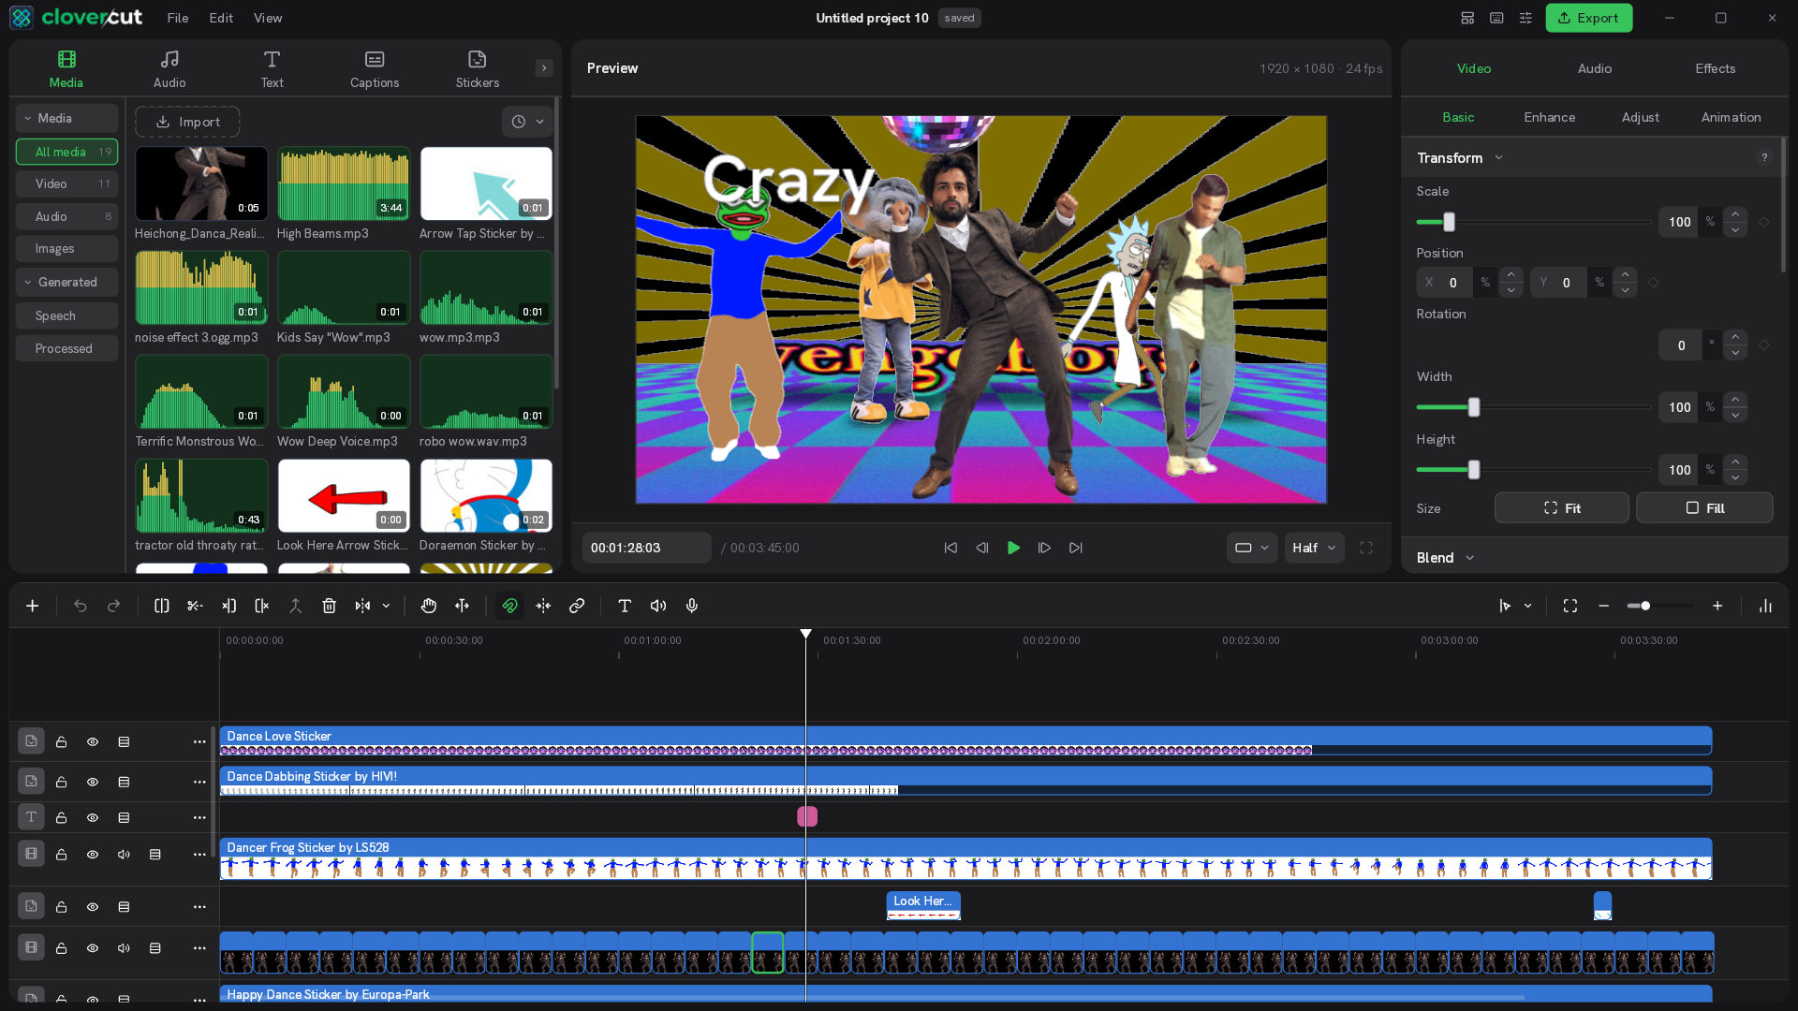Open the aspect ratio dropdown in preview
The width and height of the screenshot is (1798, 1011).
coord(1251,549)
